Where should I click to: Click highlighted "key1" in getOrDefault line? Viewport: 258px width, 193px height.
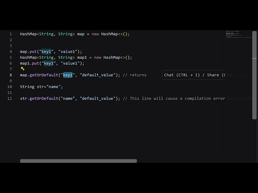(x=68, y=75)
